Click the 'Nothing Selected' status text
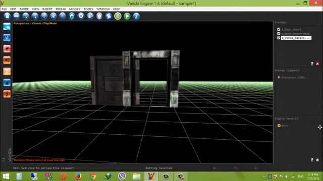Viewport: 323px width, 181px height. tap(159, 168)
